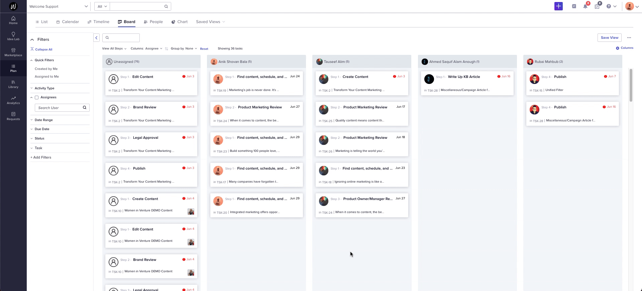642x291 pixels.
Task: Click Rubai Mahbub column avatar
Action: pos(530,62)
